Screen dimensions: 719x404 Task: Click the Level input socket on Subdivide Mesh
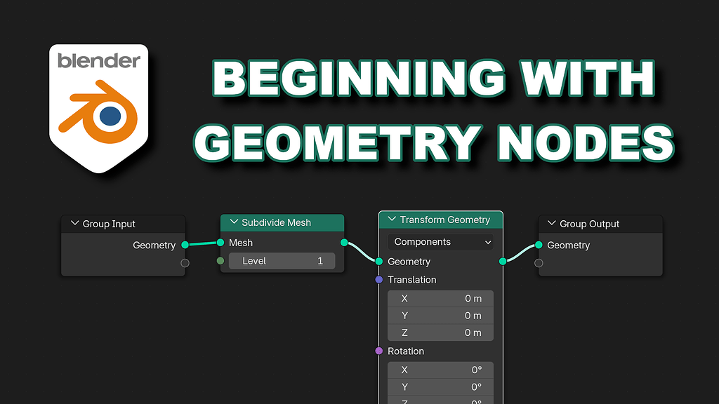[220, 261]
